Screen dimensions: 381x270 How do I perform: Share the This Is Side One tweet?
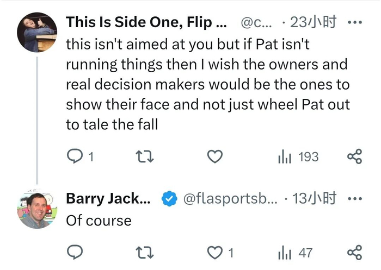tap(354, 157)
